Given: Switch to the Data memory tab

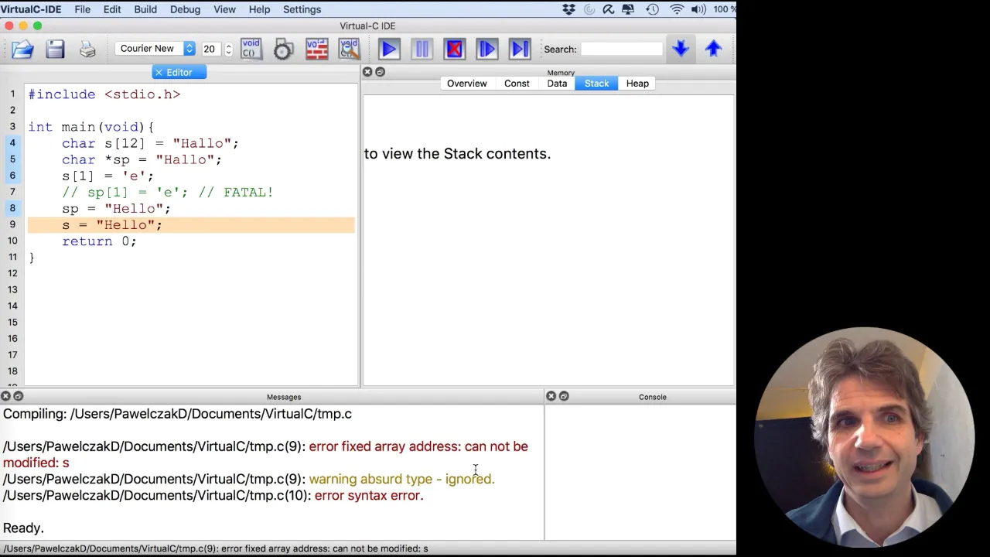Looking at the screenshot, I should click(x=557, y=83).
